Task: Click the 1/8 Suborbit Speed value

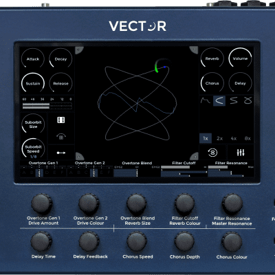Action: click(34, 157)
